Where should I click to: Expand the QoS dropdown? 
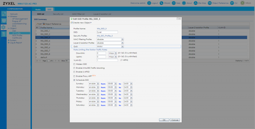pos(122,46)
